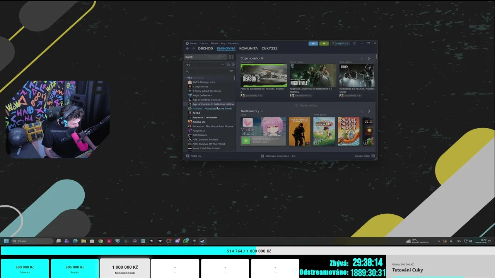This screenshot has height=278, width=495.
Task: Open Counter-Strike game cover
Action: coord(300,131)
